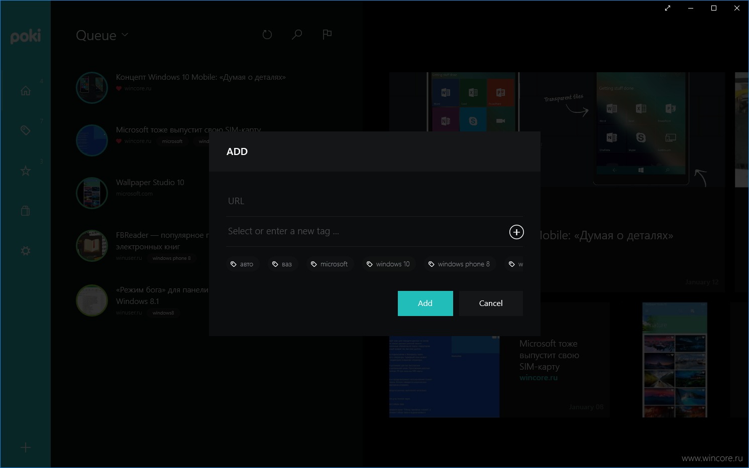Image resolution: width=749 pixels, height=468 pixels.
Task: Click thumbnail of «Режим бога» item
Action: (92, 300)
